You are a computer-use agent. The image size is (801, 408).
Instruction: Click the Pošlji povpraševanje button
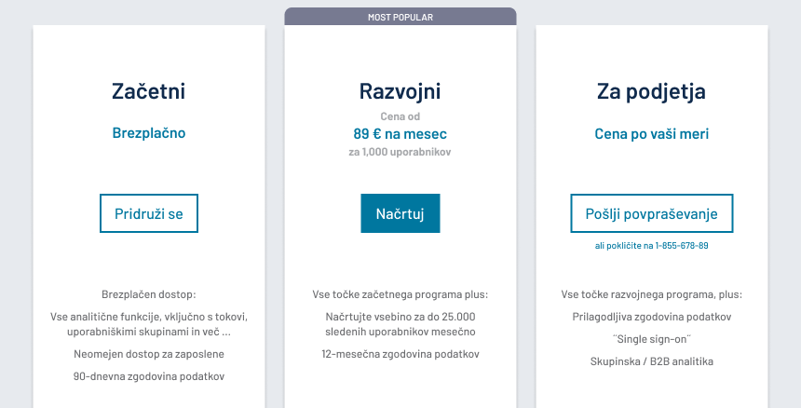click(x=651, y=213)
